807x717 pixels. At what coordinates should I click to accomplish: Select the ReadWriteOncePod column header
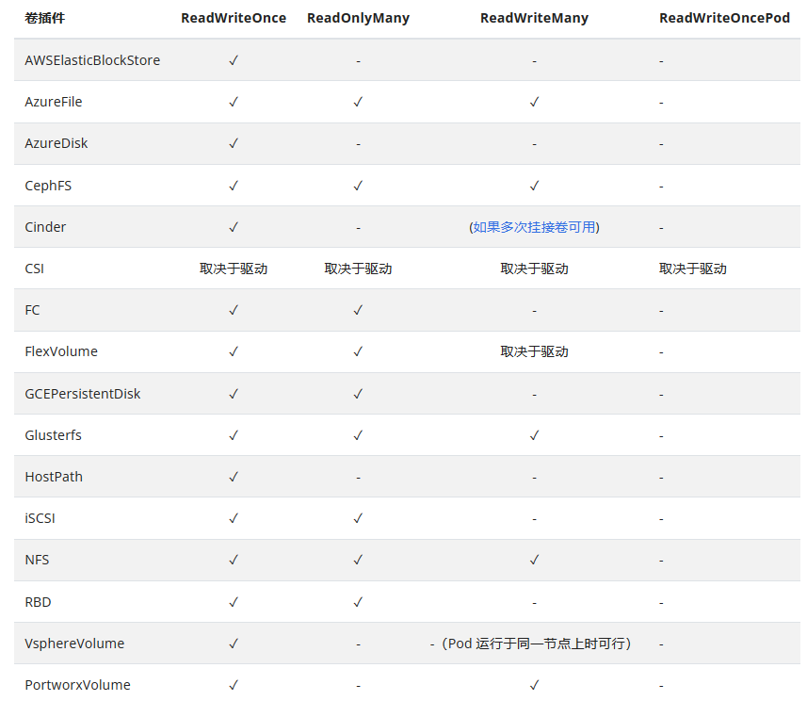(724, 18)
